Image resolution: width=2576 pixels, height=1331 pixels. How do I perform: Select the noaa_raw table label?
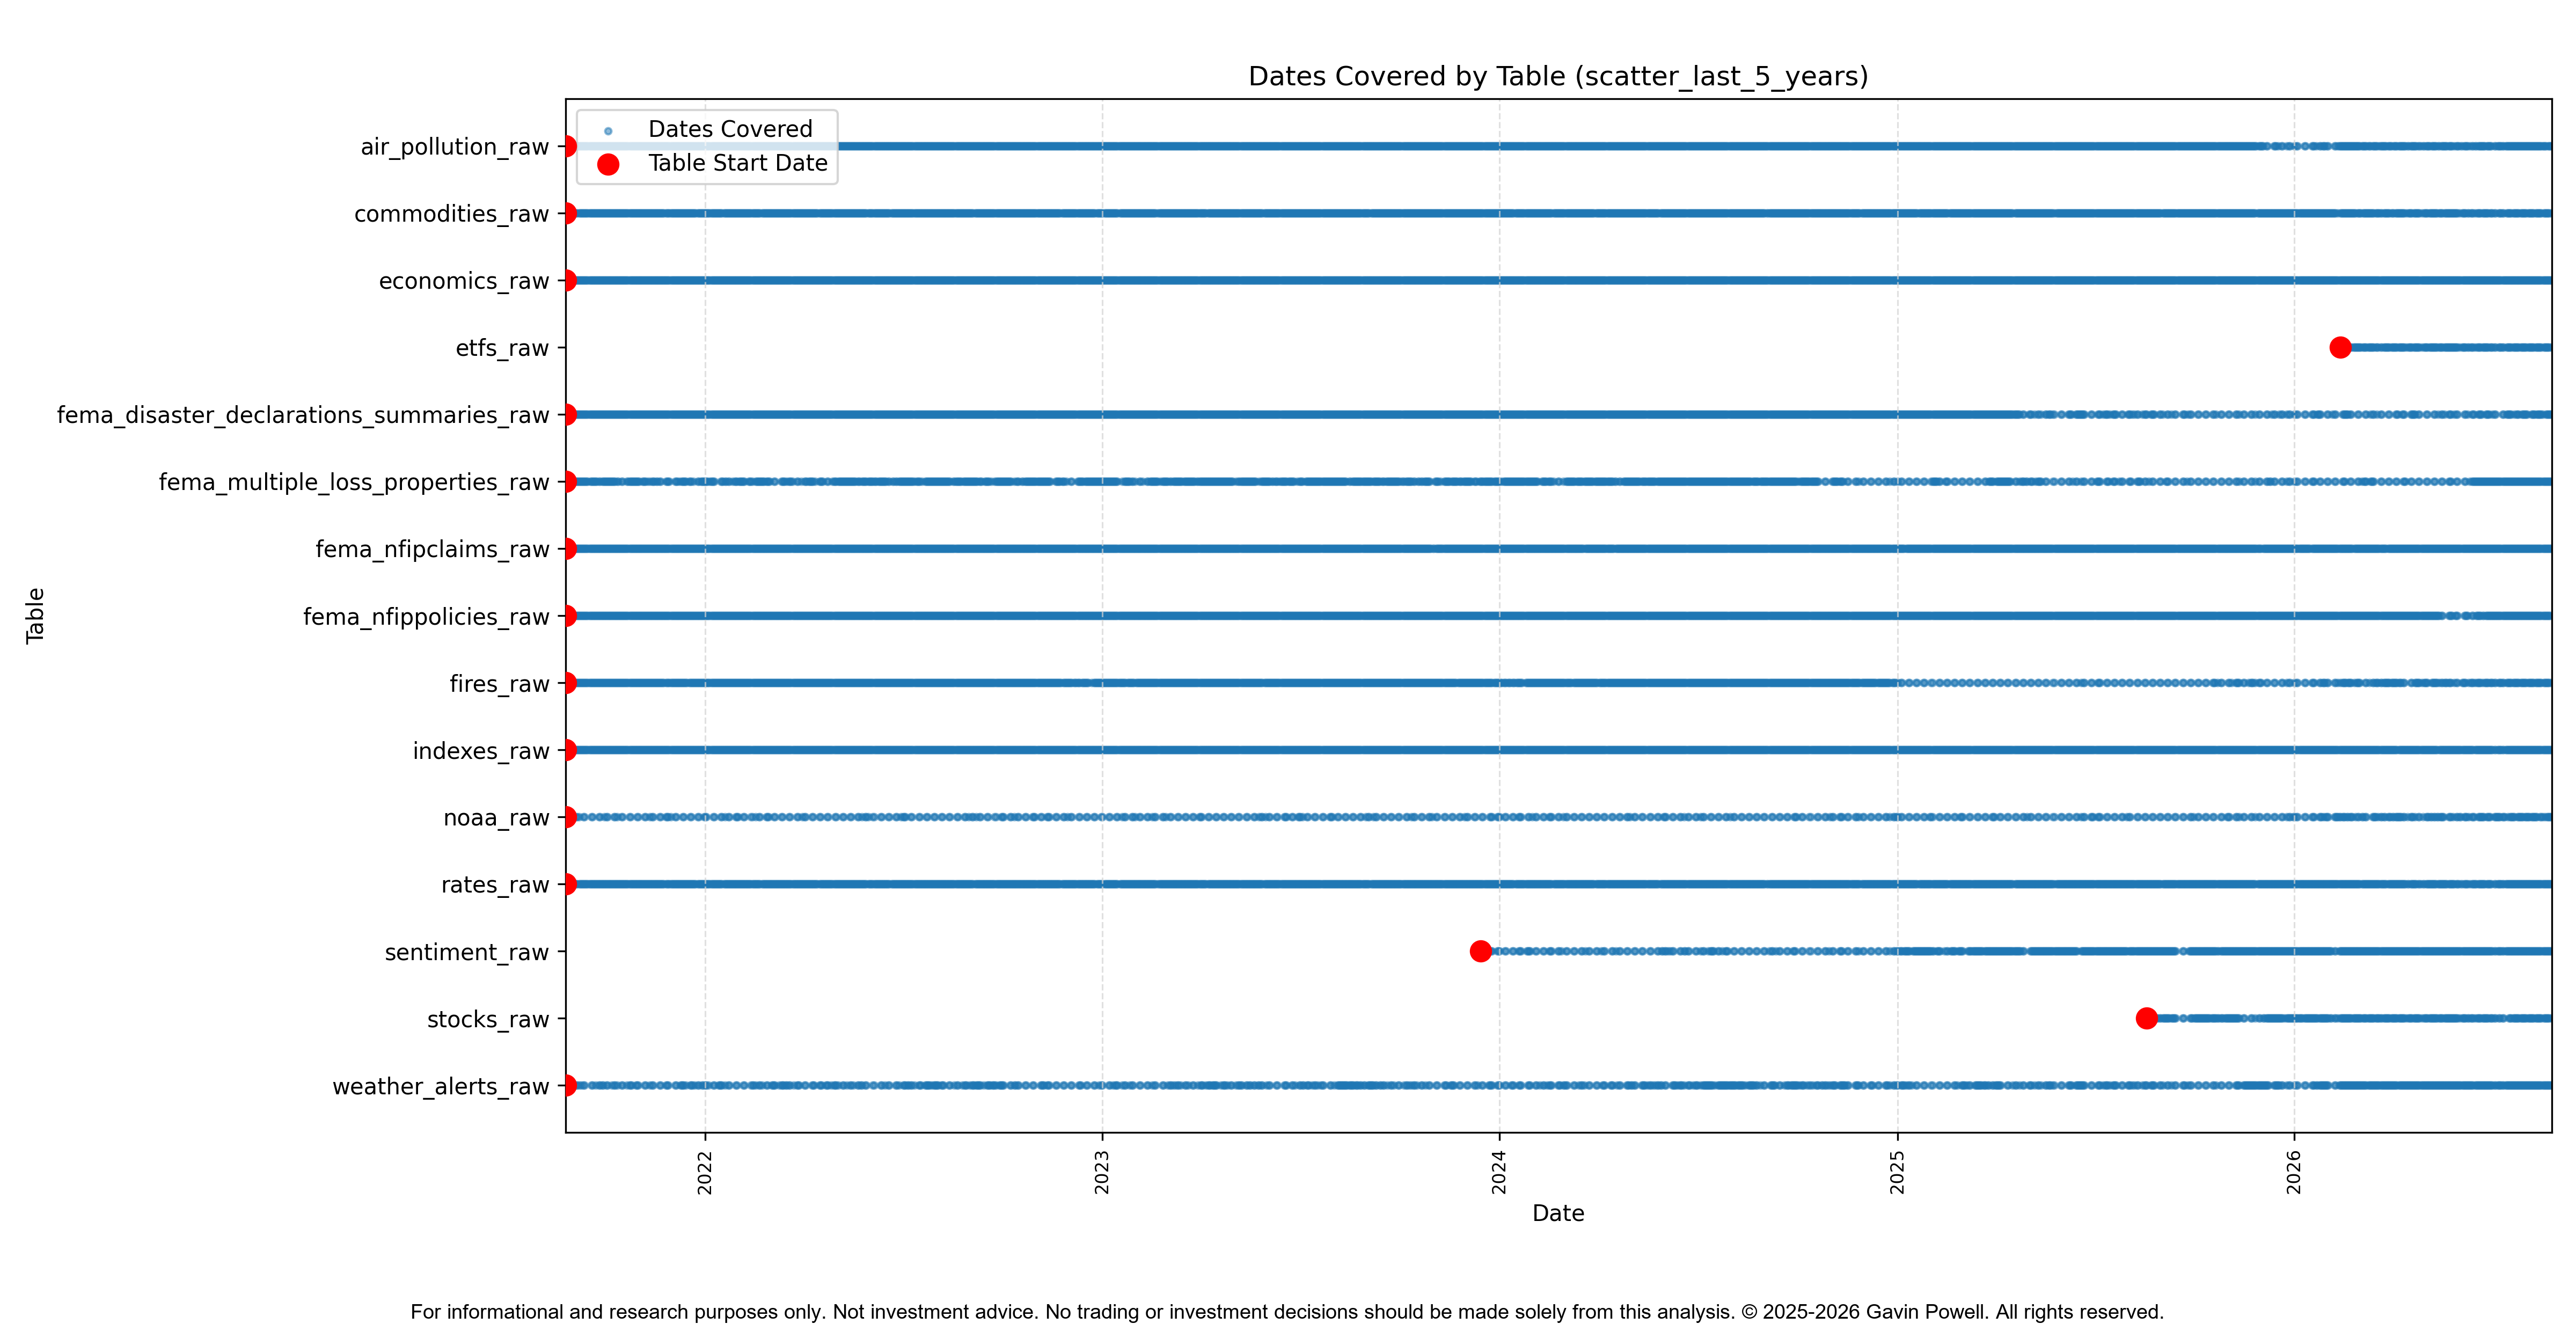496,818
